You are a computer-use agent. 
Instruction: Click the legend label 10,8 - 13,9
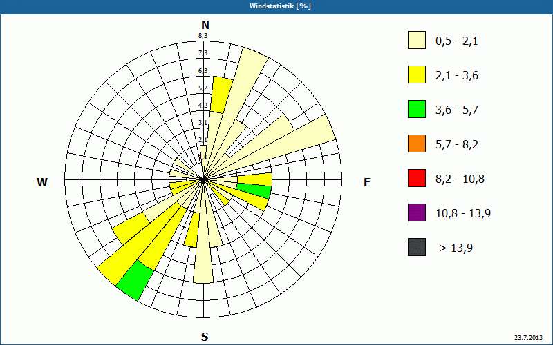pos(463,214)
